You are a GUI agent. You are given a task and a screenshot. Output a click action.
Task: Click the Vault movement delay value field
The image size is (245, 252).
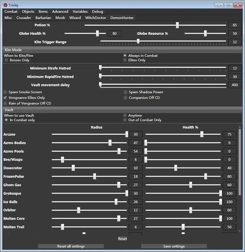(235, 85)
